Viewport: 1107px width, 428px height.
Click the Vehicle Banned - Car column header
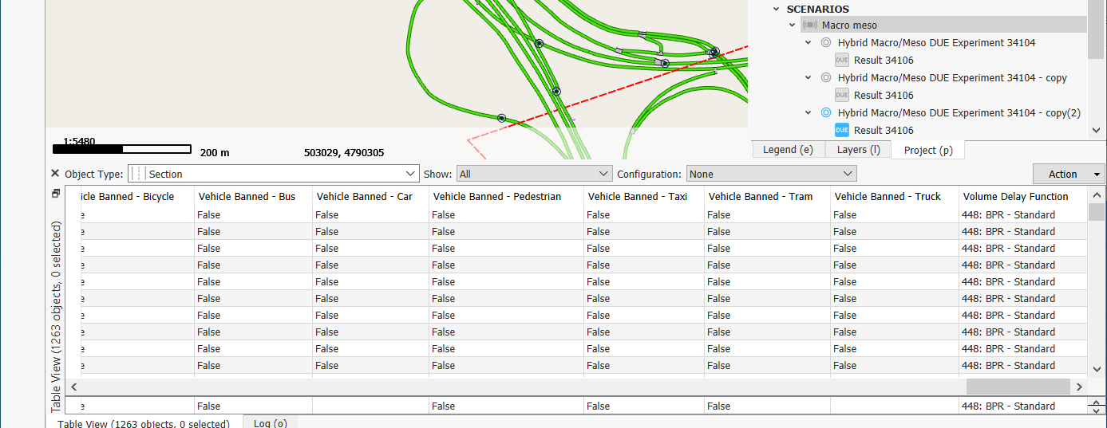[364, 196]
